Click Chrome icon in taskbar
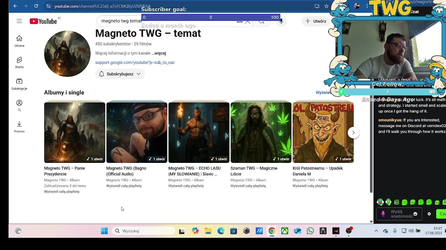The image size is (446, 250). (272, 231)
